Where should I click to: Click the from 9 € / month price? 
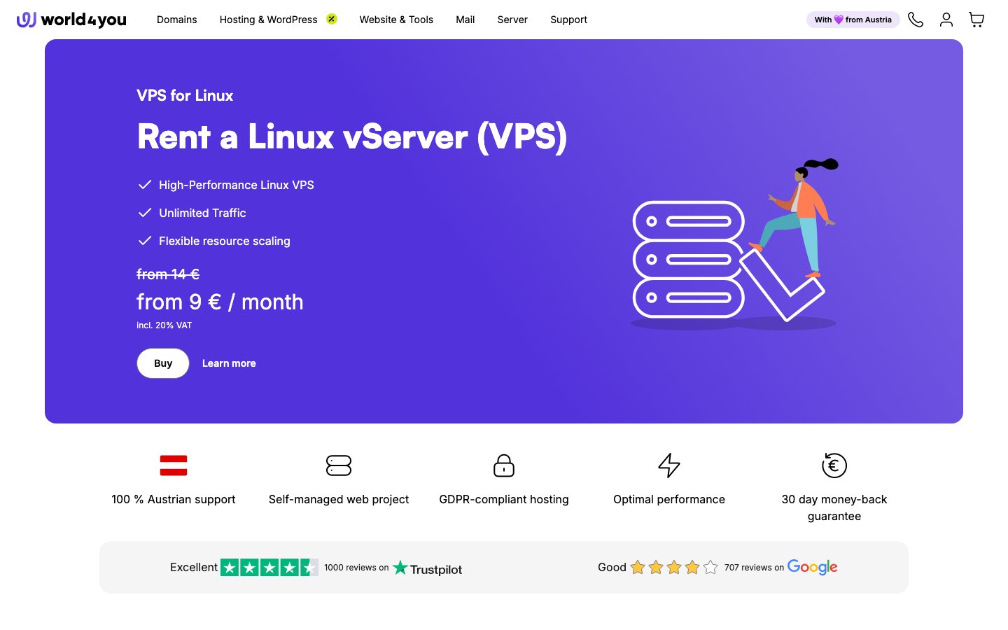click(220, 302)
